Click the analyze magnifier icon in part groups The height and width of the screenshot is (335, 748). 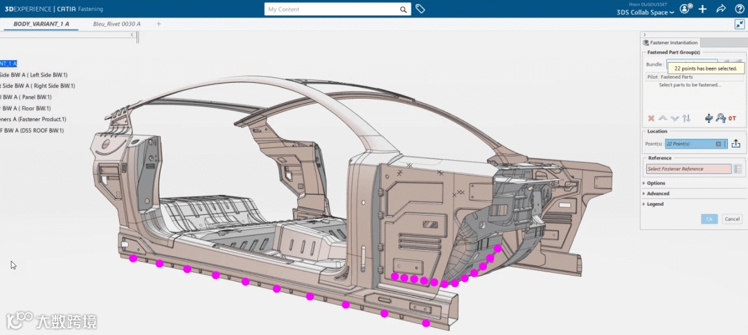tap(720, 118)
